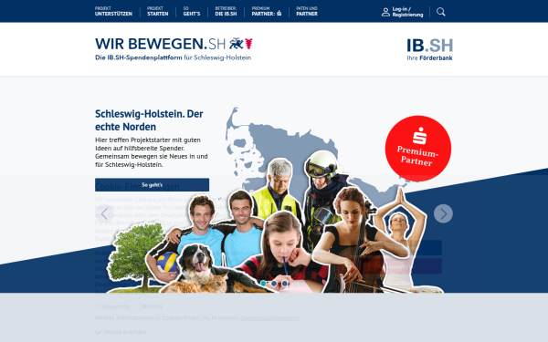Select the first carousel dot

pos(263,284)
